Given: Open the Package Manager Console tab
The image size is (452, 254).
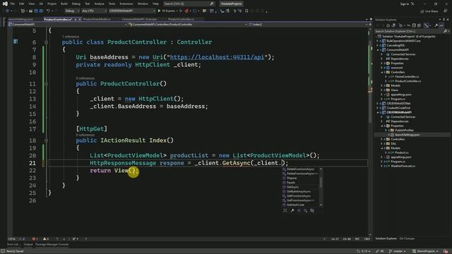Looking at the screenshot, I should tap(52, 245).
